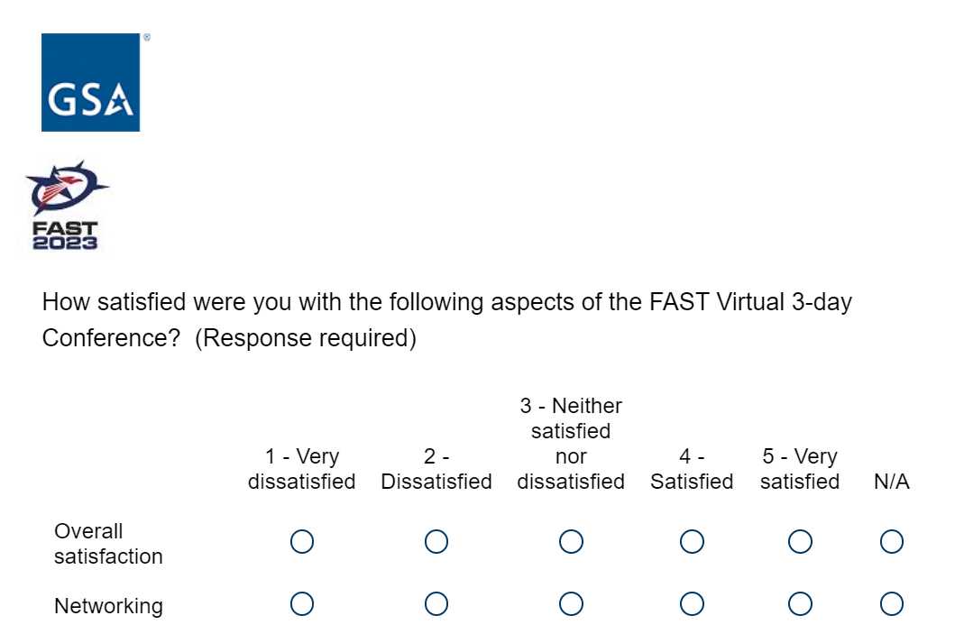Click the Networking row label
Image resolution: width=955 pixels, height=634 pixels.
[108, 606]
